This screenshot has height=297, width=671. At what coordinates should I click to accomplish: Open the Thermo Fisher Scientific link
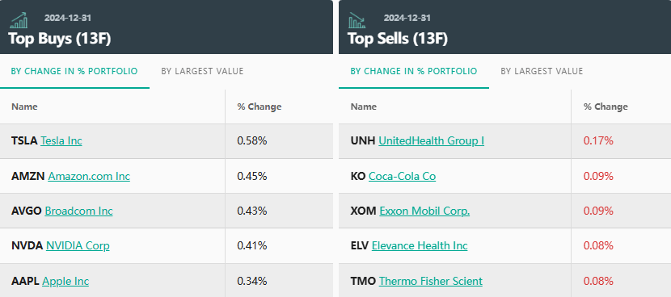tap(431, 281)
